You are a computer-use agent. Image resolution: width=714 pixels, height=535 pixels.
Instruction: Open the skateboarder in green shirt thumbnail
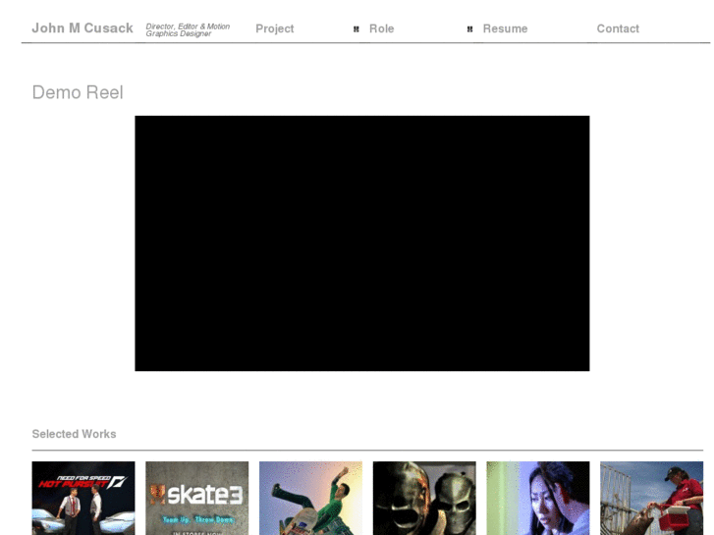[310, 498]
